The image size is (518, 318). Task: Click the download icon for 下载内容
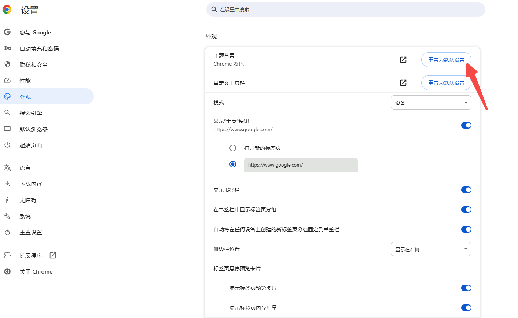click(7, 184)
